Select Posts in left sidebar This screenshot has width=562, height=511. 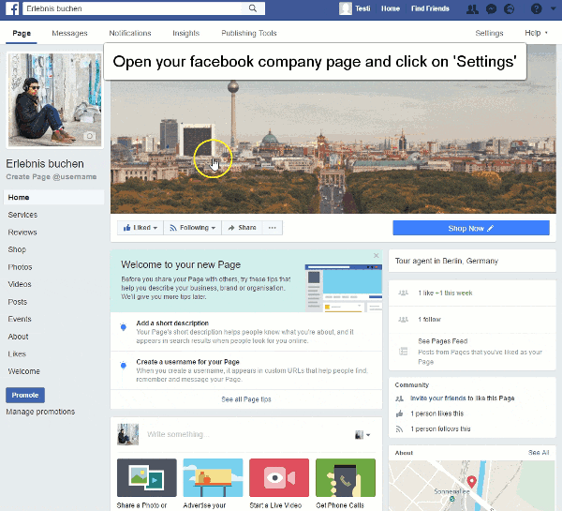pos(18,302)
